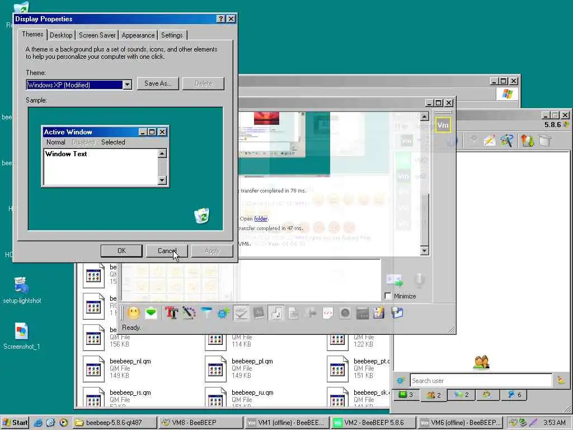Click the Save As... button
573x430 pixels.
158,83
